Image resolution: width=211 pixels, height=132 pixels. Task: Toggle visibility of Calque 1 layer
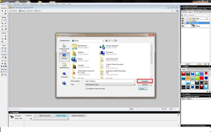183,21
